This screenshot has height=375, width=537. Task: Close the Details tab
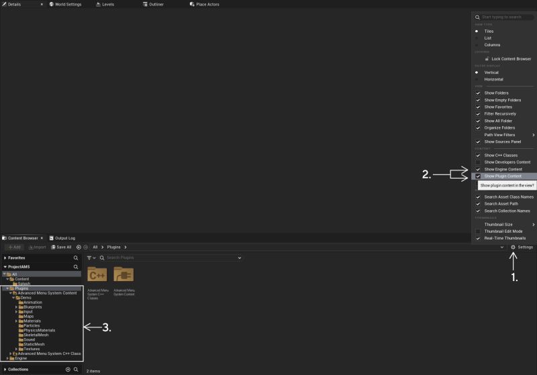(42, 5)
